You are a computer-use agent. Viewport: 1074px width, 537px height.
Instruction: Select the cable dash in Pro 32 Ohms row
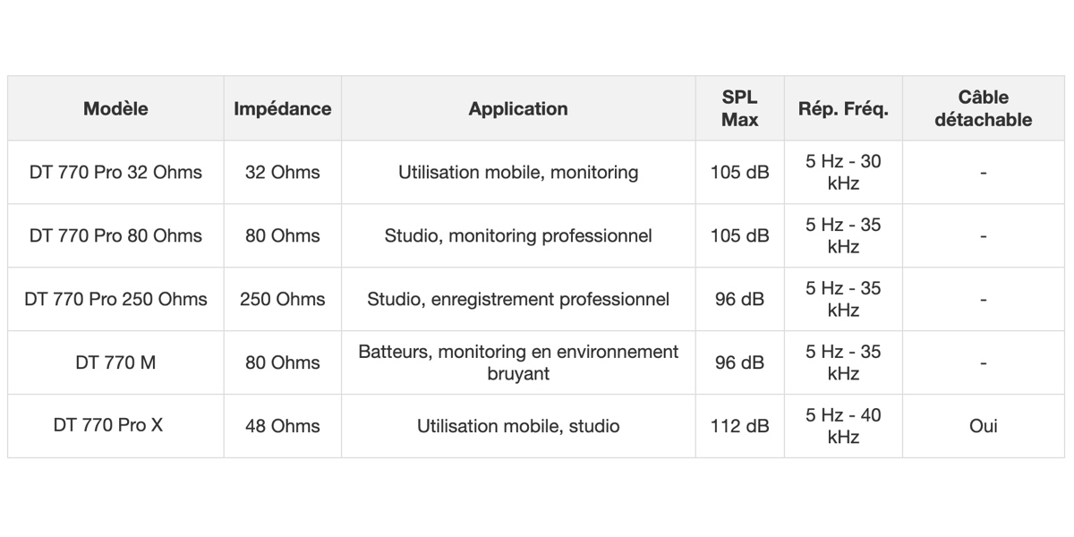tap(984, 172)
